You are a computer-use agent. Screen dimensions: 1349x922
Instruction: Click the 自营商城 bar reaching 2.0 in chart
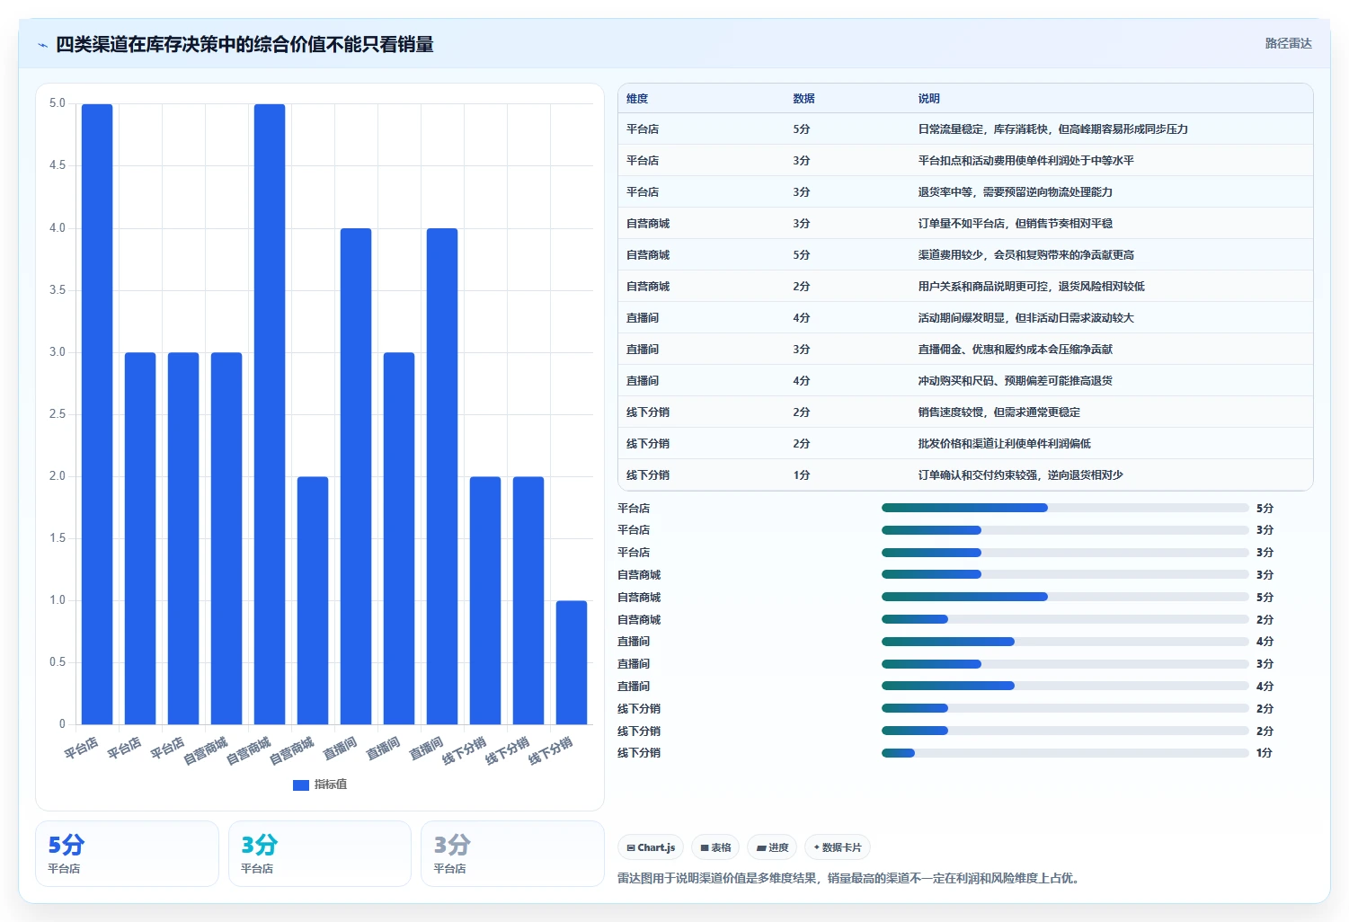coord(313,600)
